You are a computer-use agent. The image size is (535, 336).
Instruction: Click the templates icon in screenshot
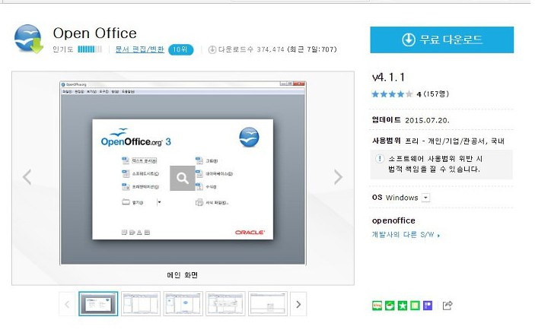(x=199, y=202)
